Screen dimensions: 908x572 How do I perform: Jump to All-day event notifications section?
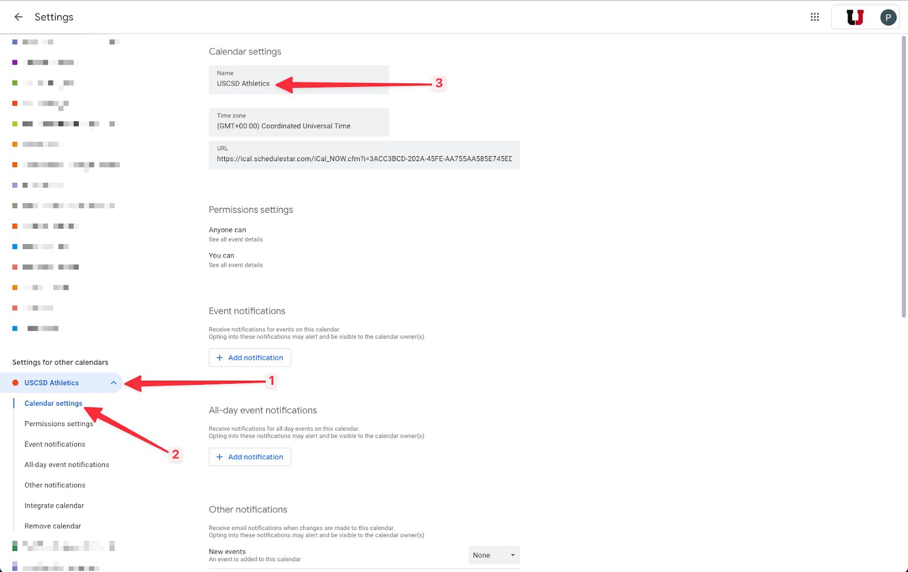pos(67,465)
